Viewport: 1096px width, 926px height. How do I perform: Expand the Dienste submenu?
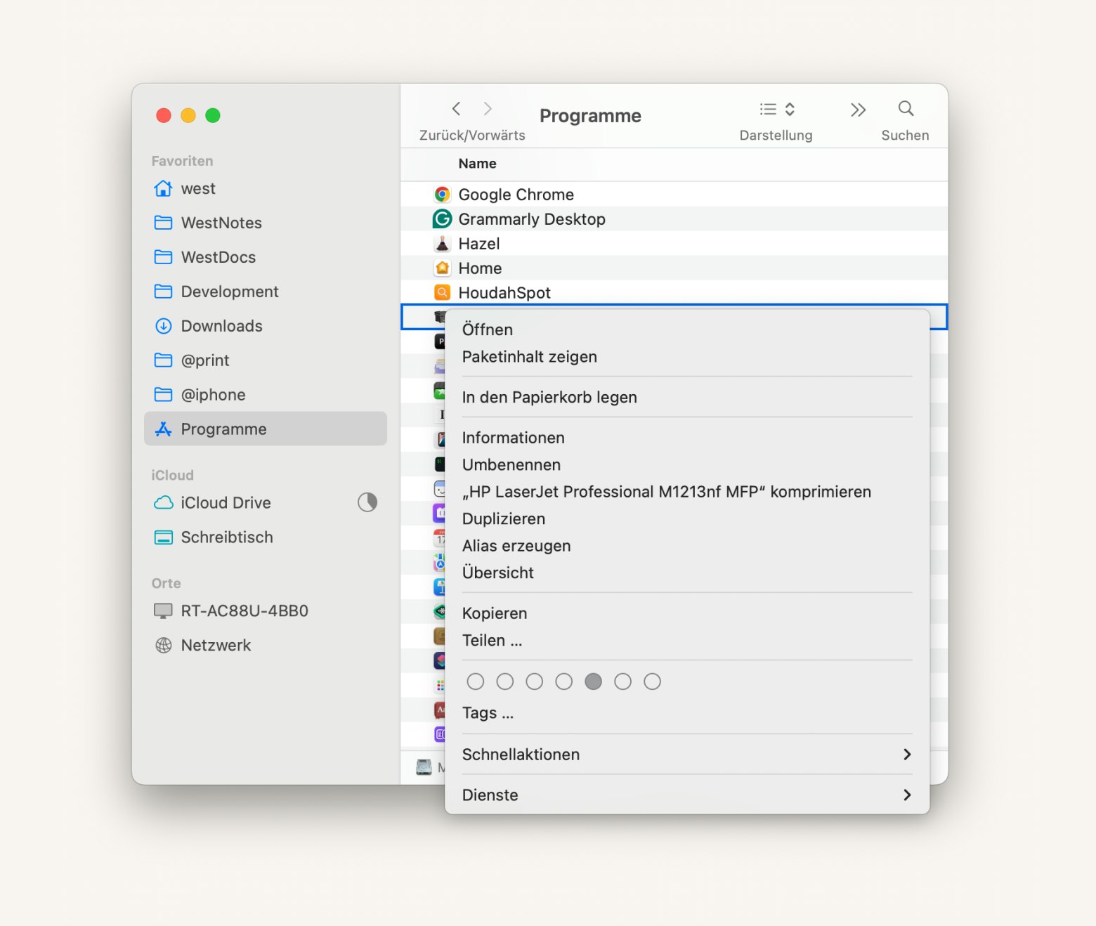(687, 795)
